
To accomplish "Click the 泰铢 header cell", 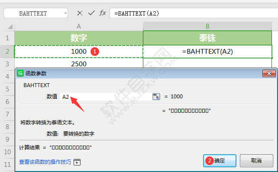I will click(207, 38).
